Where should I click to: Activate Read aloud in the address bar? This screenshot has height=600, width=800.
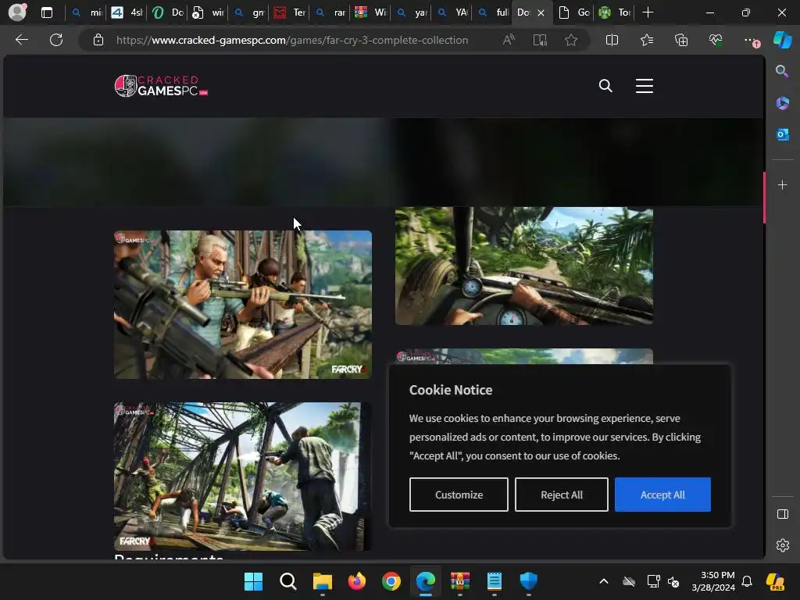(509, 40)
